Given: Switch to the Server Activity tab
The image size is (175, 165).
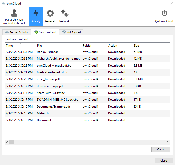Looking at the screenshot, I should pos(16,32).
